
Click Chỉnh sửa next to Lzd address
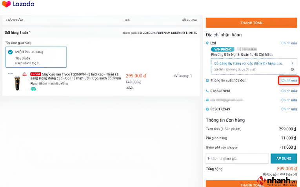click(289, 43)
